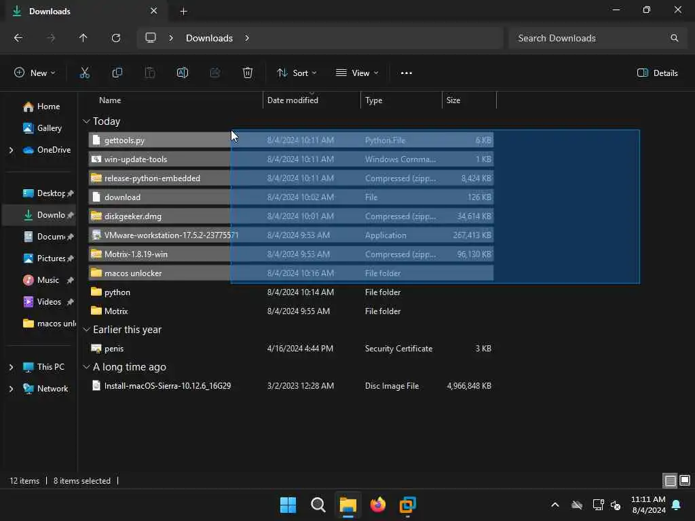
Task: Go back with the left arrow
Action: (18, 38)
